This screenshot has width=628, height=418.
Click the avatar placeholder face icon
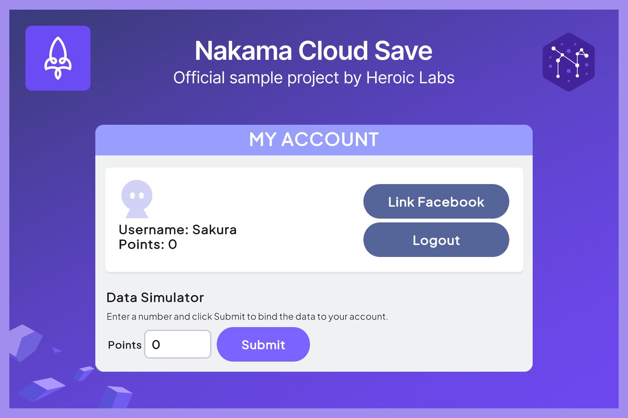coord(137,199)
